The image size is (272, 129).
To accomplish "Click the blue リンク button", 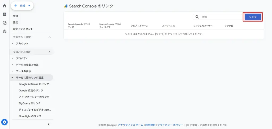I will [253, 17].
